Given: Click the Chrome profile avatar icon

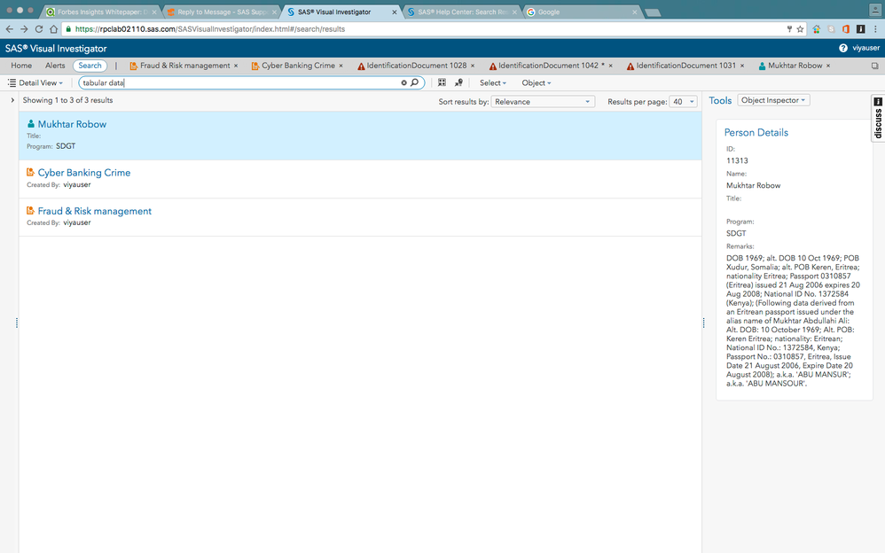Looking at the screenshot, I should [875, 10].
